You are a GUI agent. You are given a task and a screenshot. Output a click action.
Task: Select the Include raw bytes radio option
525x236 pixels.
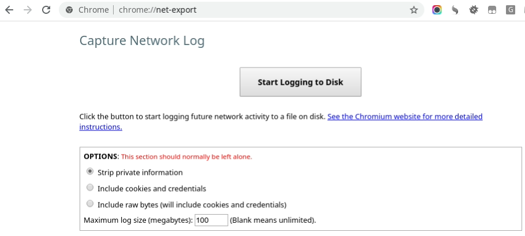[x=90, y=204]
